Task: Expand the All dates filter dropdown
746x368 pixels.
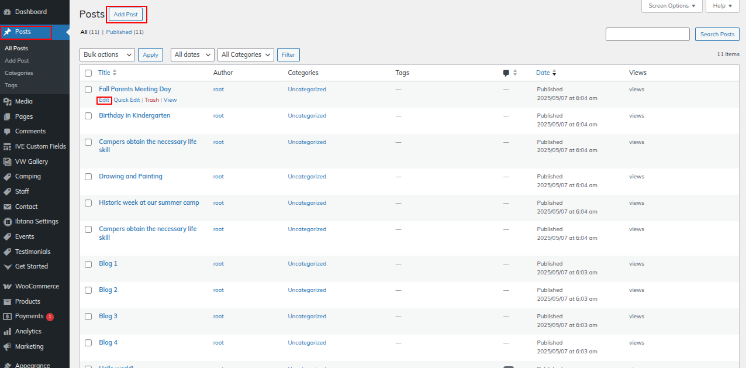Action: pos(192,54)
